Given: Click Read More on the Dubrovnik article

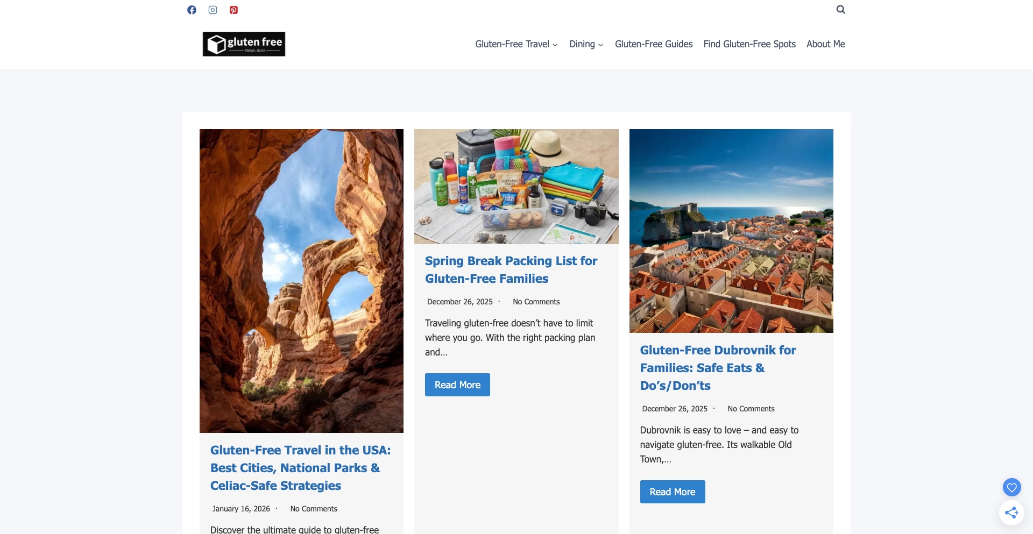Looking at the screenshot, I should (x=672, y=492).
